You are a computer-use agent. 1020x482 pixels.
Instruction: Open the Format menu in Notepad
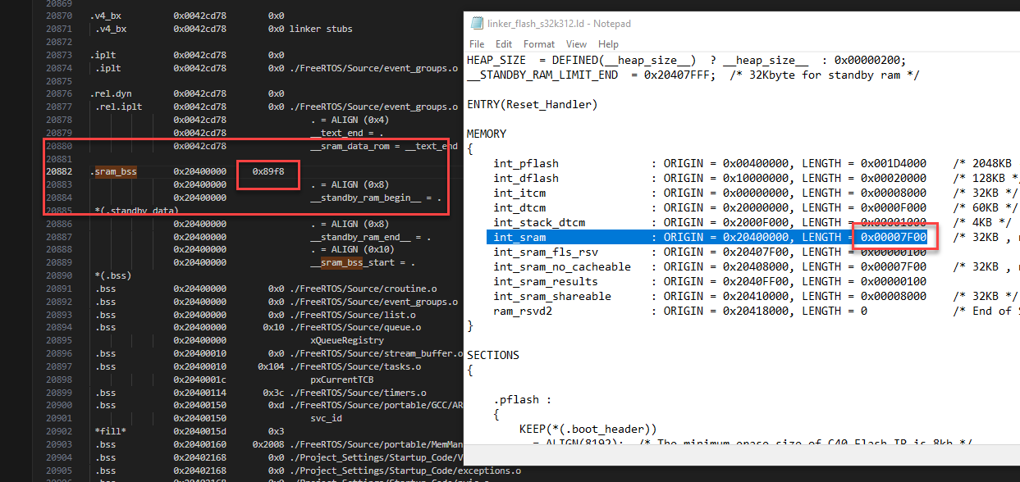539,43
